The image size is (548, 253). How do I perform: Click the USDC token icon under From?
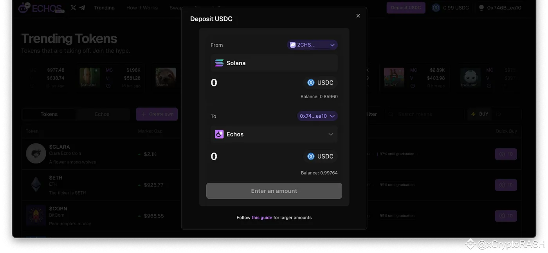[x=311, y=83]
